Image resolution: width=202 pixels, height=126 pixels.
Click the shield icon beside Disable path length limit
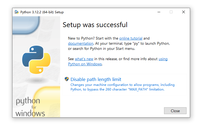pyautogui.click(x=67, y=79)
